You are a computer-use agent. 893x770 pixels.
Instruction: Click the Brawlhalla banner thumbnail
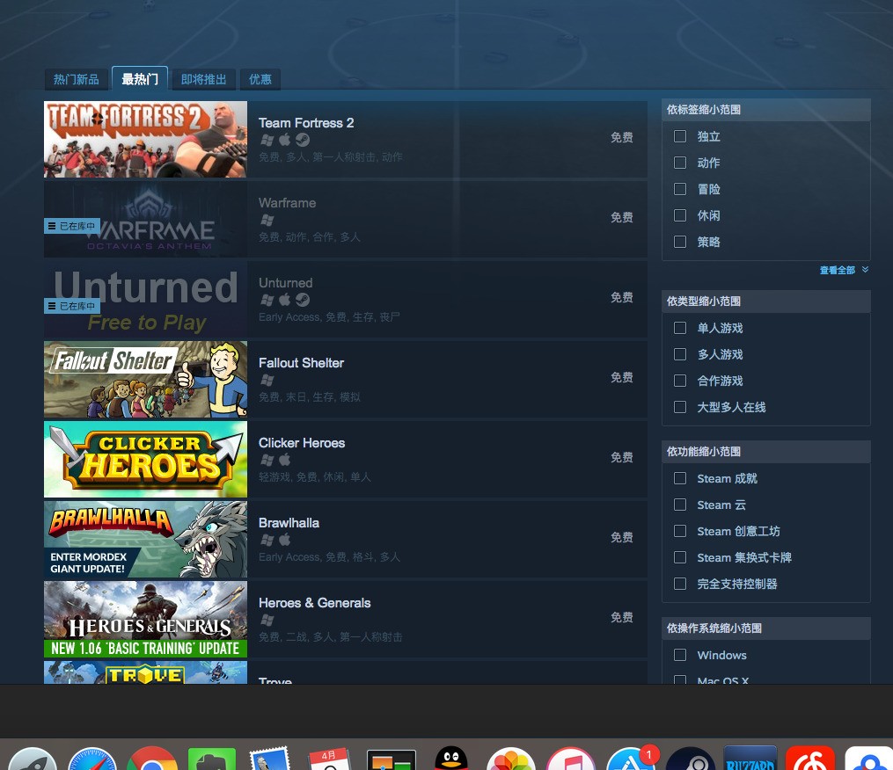click(x=145, y=539)
